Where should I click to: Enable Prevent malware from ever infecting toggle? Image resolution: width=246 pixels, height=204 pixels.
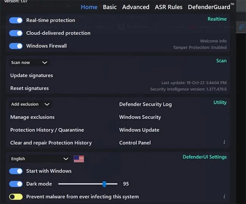pos(16,197)
